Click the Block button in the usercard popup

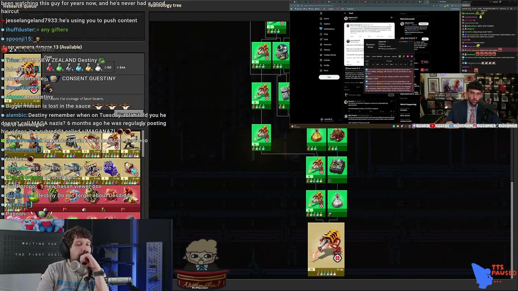pos(368,57)
